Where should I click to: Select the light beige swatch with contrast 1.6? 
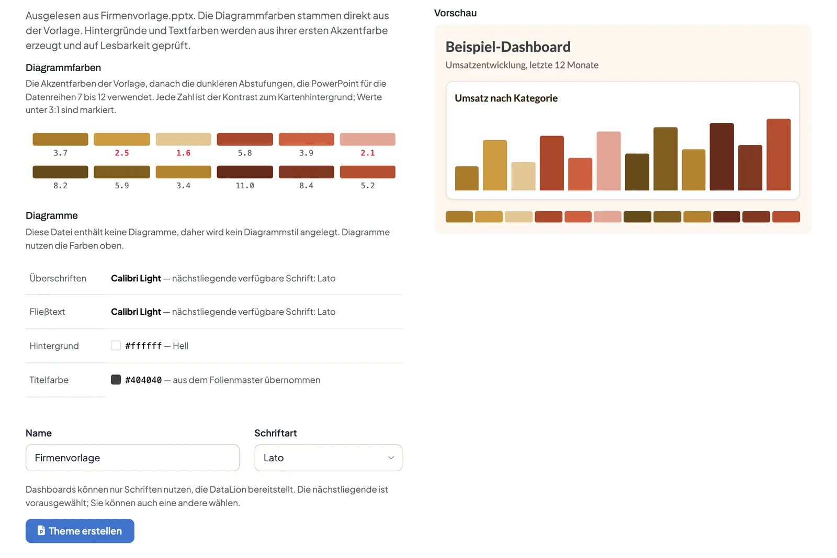[x=183, y=139]
